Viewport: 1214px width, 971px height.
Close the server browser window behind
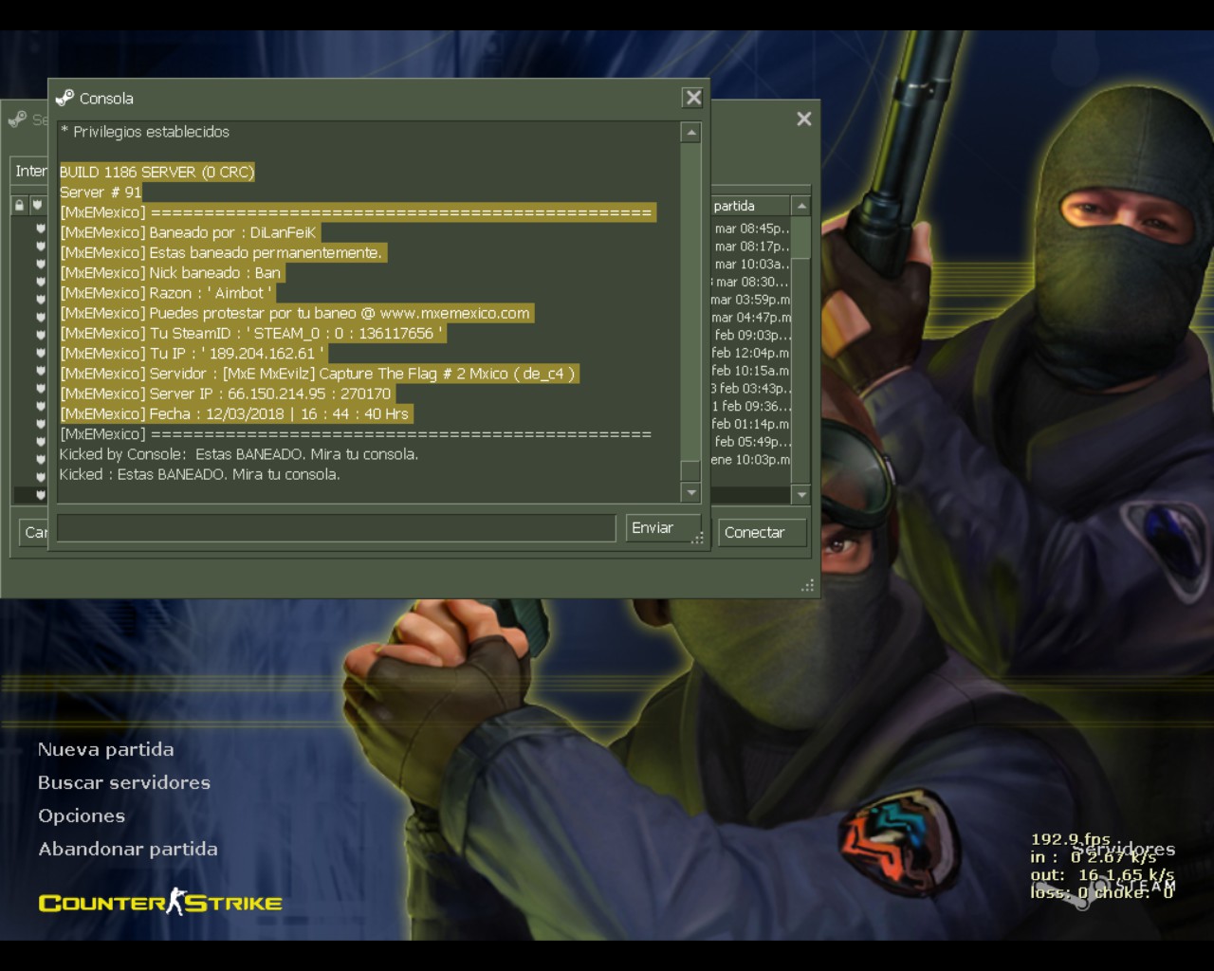click(x=804, y=119)
